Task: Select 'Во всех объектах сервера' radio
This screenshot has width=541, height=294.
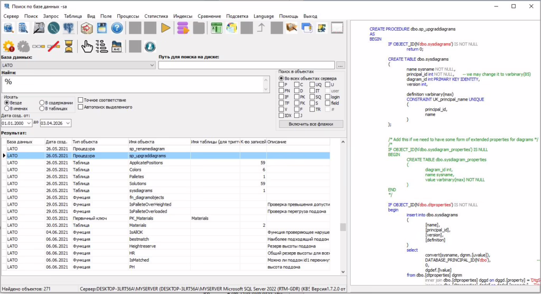Action: (x=281, y=78)
